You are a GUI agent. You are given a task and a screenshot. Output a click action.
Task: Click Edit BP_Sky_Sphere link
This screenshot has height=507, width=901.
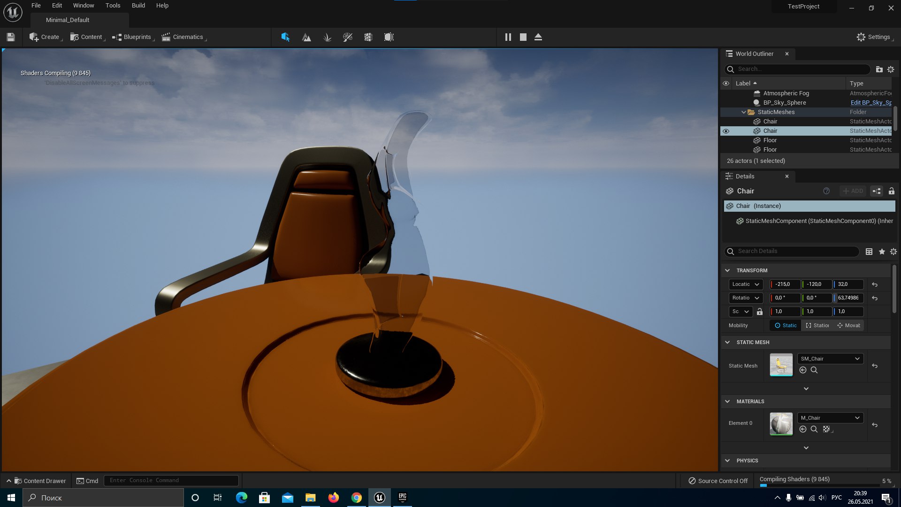(x=871, y=103)
